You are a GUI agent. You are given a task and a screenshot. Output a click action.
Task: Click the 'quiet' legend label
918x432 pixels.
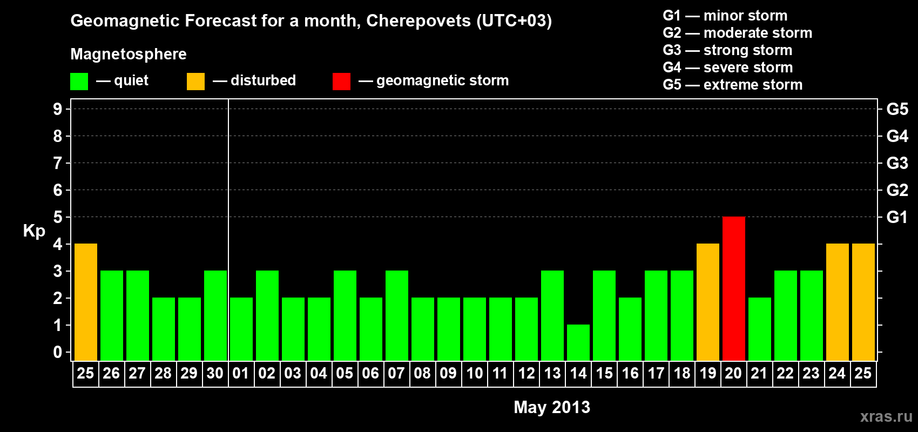[131, 80]
